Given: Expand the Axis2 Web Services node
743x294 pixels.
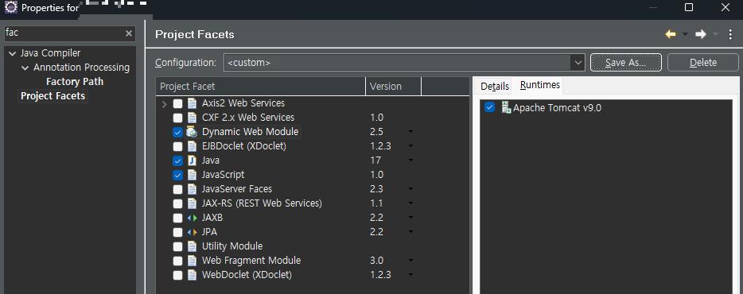Looking at the screenshot, I should [165, 103].
